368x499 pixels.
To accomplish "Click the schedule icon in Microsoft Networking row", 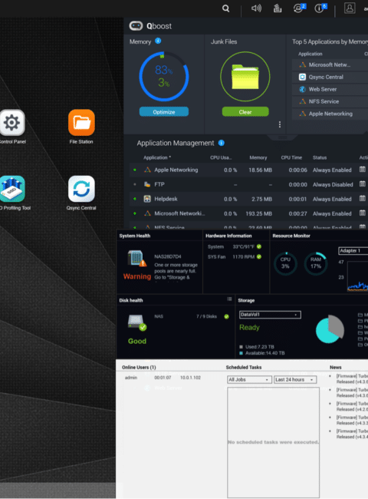I will point(363,213).
